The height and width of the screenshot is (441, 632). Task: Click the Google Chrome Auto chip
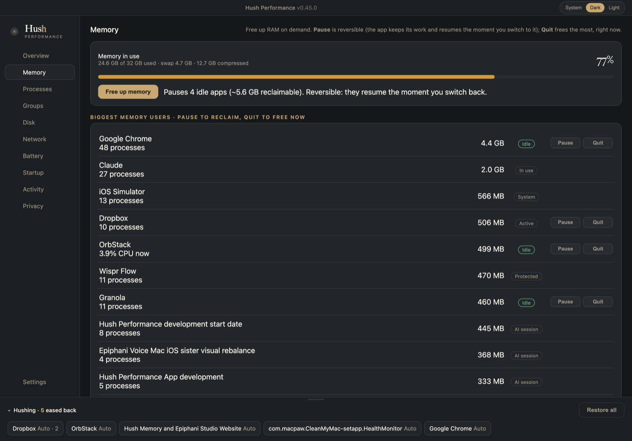[x=458, y=428]
